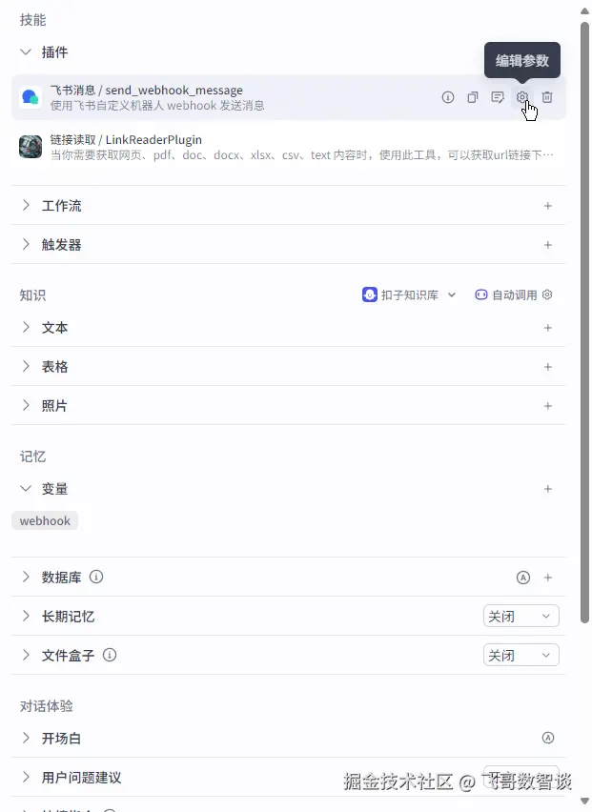The image size is (592, 812).
Task: Click 自动调用 label
Action: [515, 294]
